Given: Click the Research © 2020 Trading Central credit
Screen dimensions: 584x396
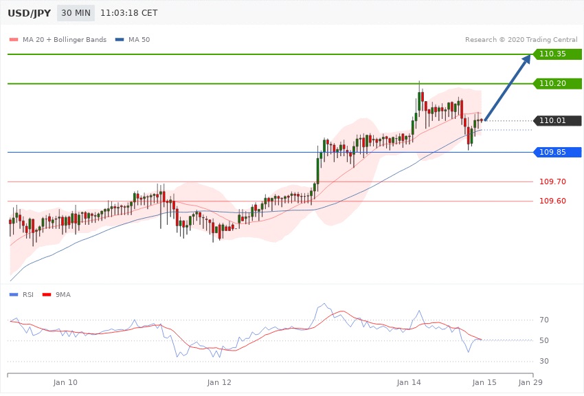Looking at the screenshot, I should 521,39.
